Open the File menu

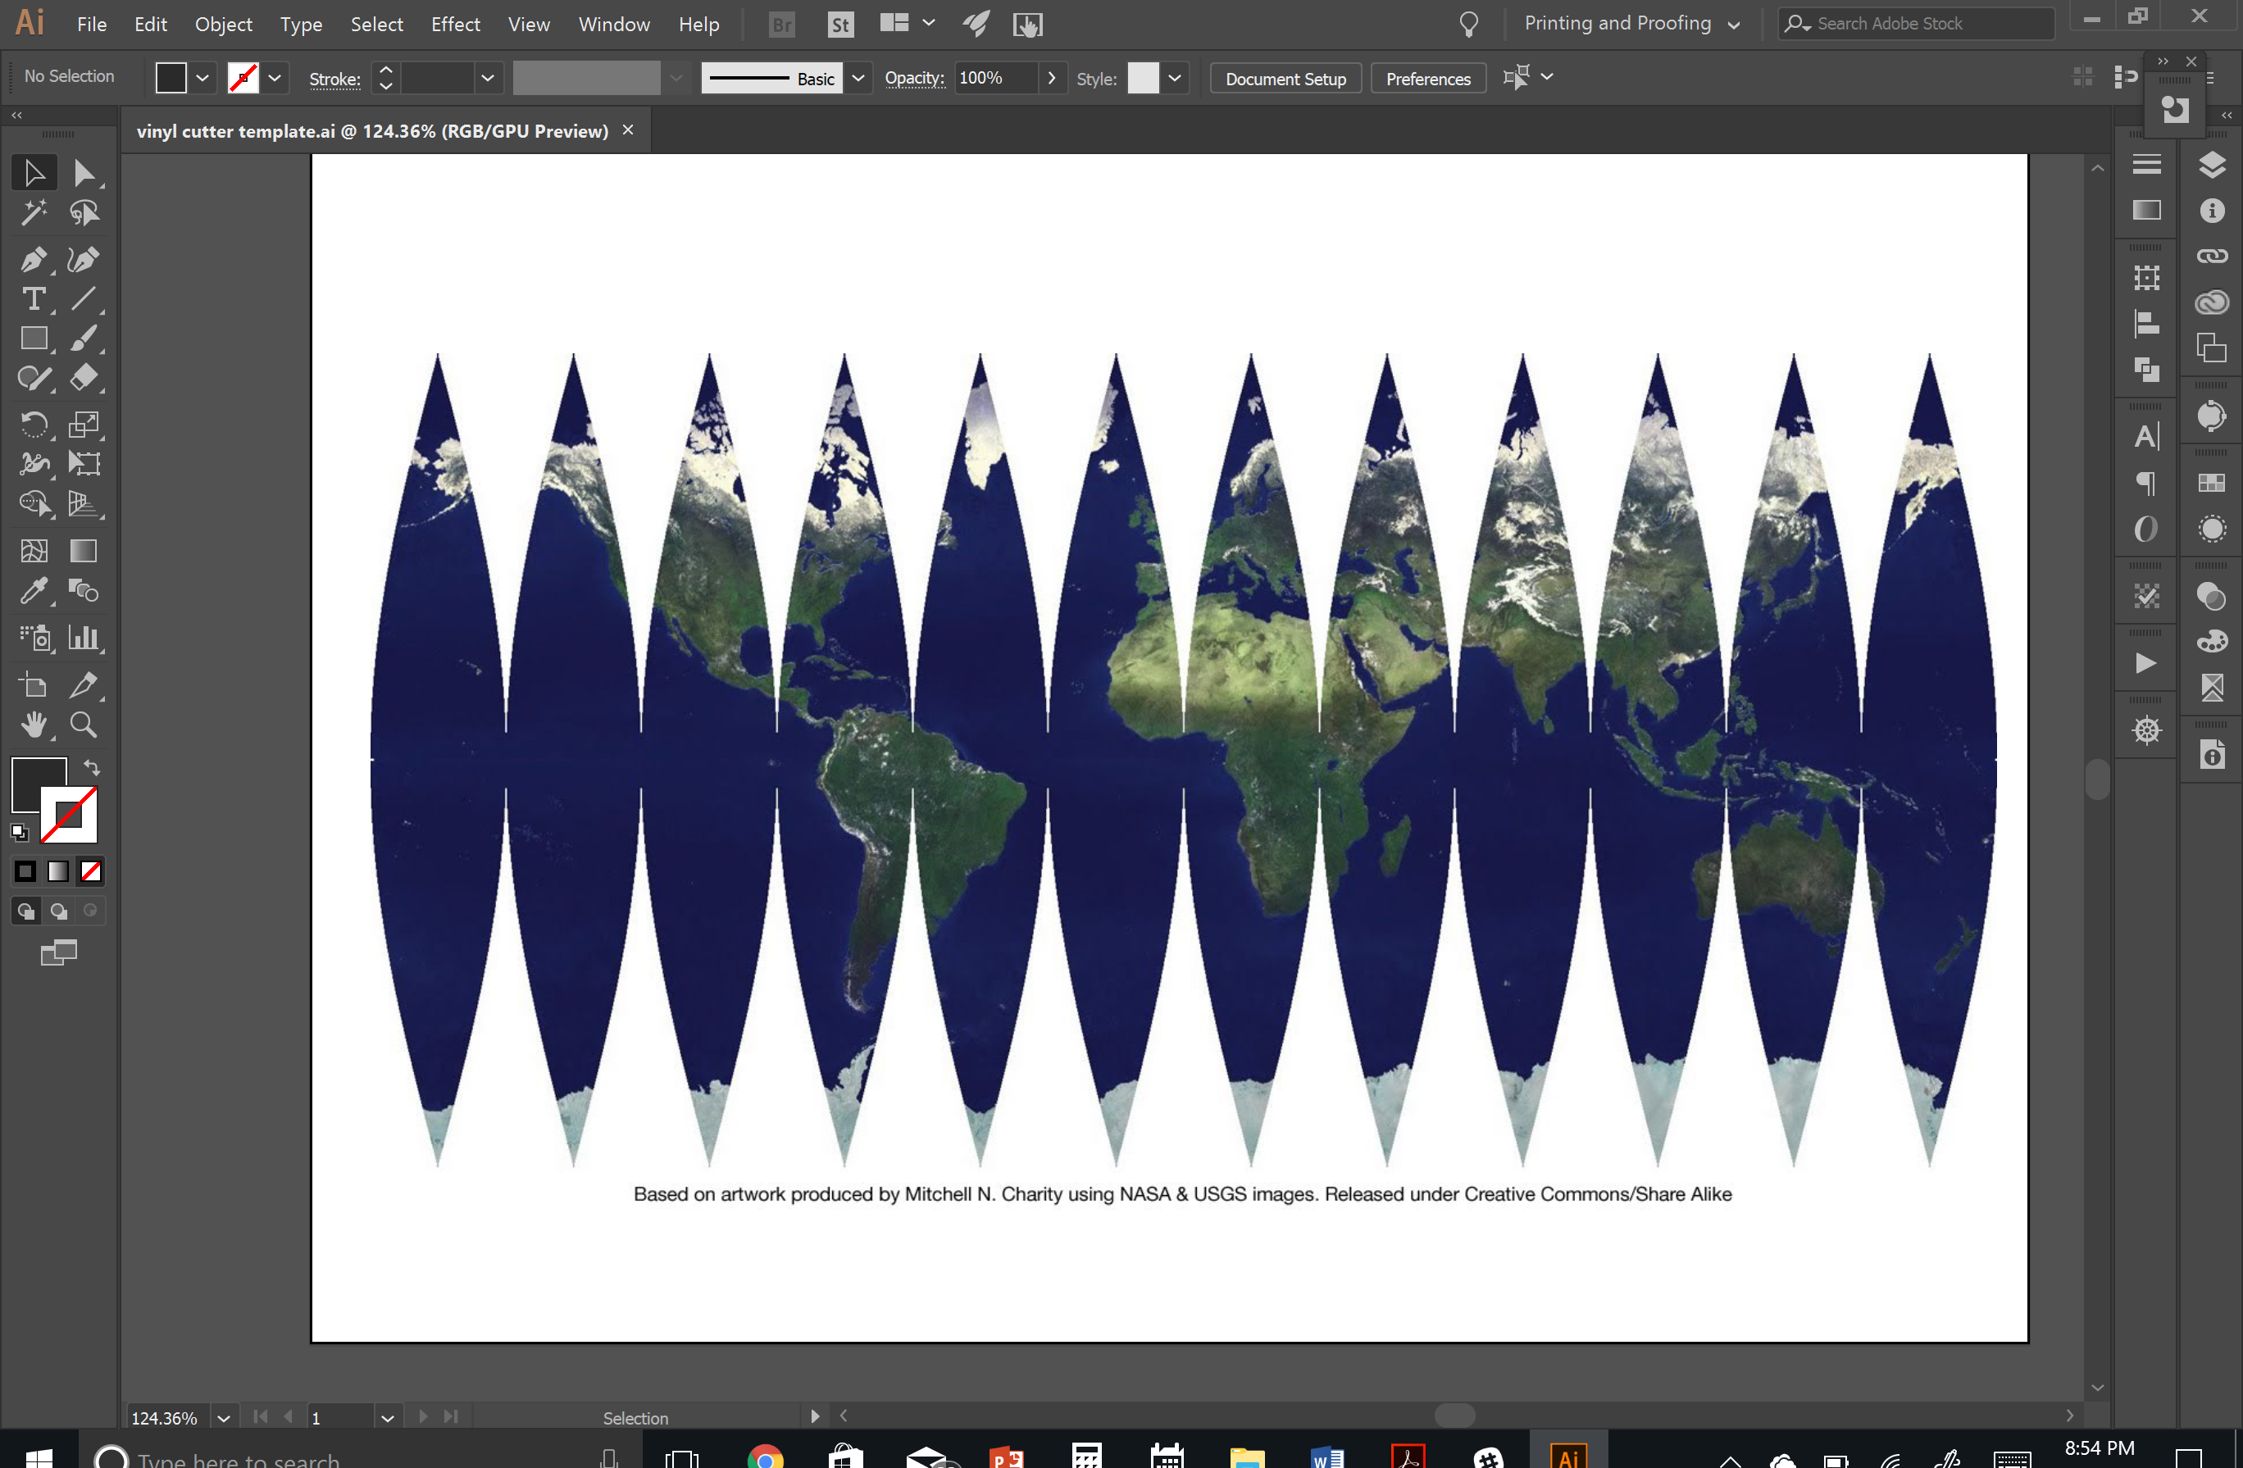click(x=92, y=25)
